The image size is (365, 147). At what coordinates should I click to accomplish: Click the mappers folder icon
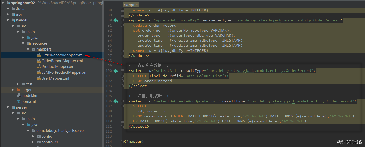click(x=34, y=49)
